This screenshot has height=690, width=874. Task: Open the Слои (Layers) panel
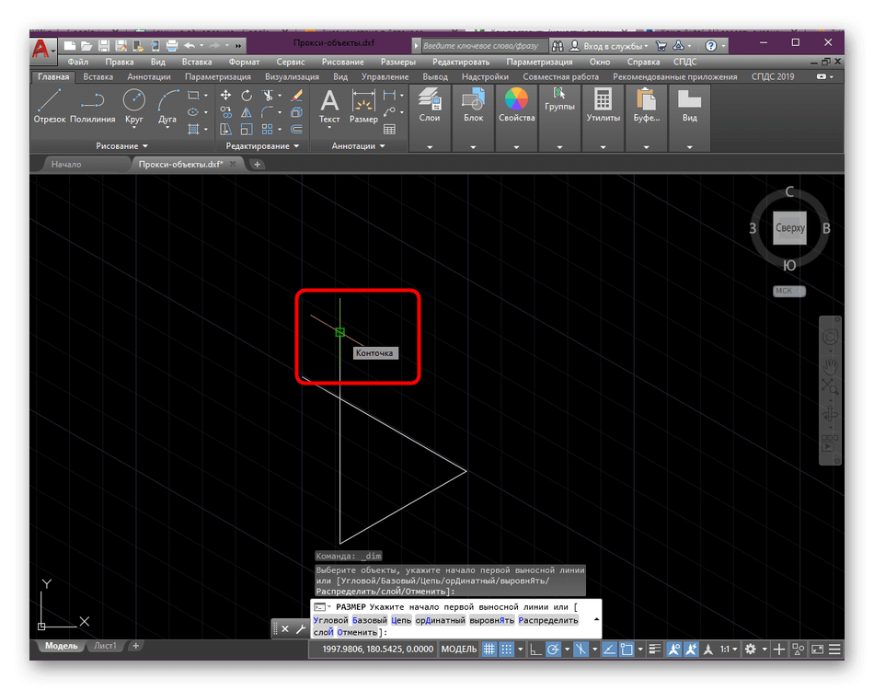coord(430,105)
